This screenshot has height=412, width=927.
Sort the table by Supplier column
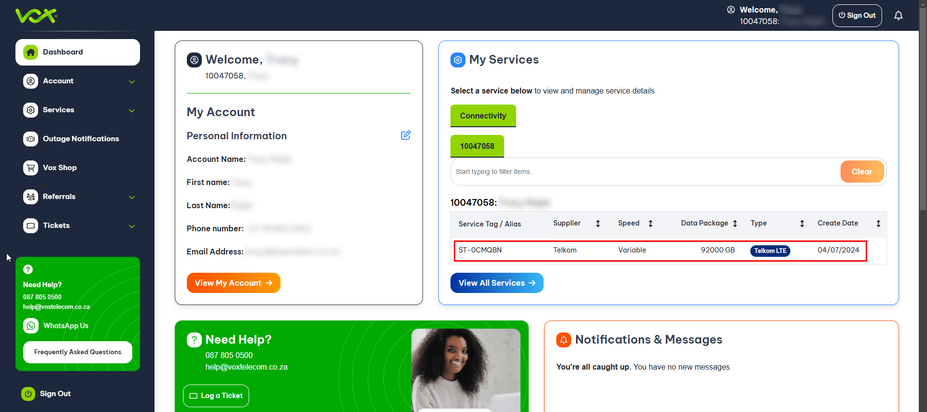tap(598, 224)
